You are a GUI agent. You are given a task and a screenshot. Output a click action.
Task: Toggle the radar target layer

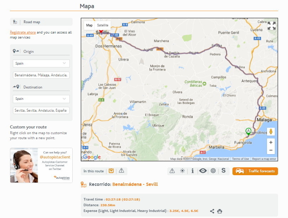pos(213,171)
